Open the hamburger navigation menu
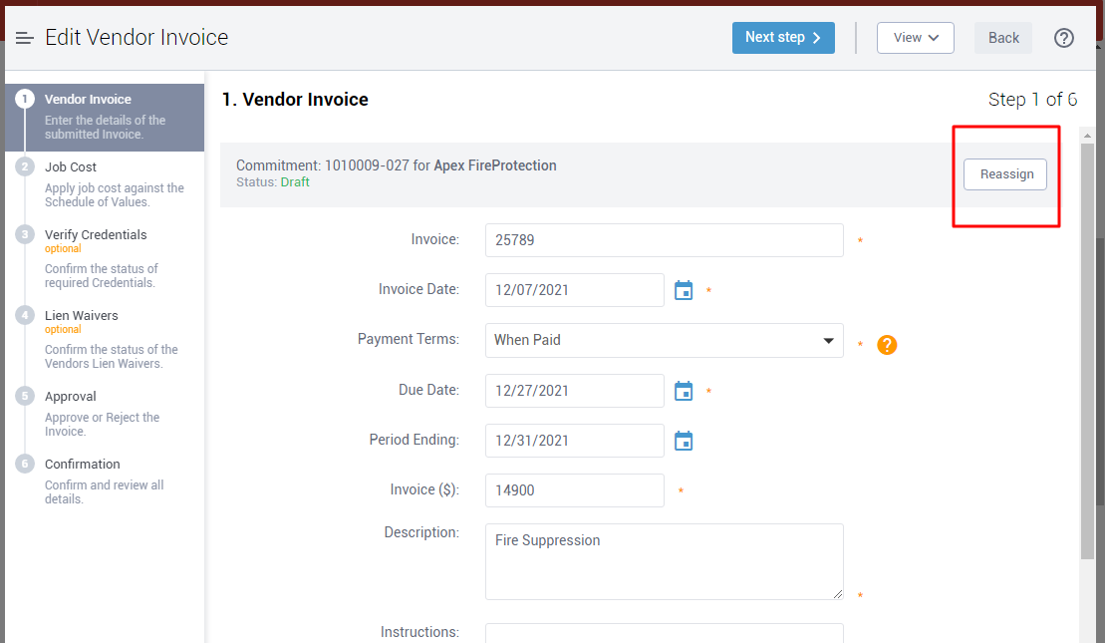 point(25,38)
